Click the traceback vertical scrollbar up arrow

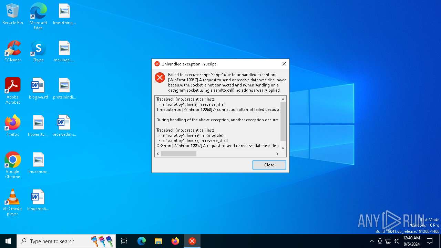[283, 99]
